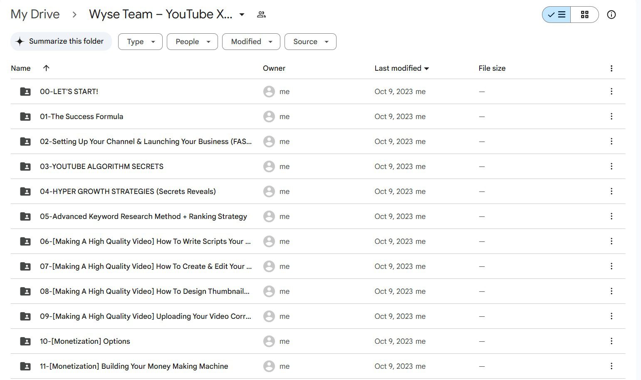Open more options for 11-[Monetization] Building Your Money Making Machine
This screenshot has height=380, width=641.
(611, 366)
